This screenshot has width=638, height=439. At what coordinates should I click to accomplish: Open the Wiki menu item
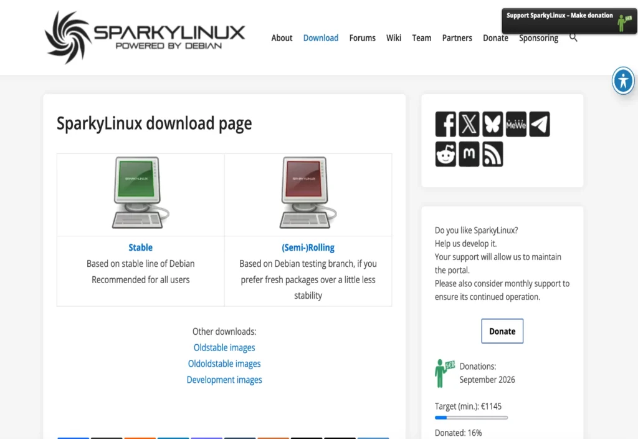point(394,38)
